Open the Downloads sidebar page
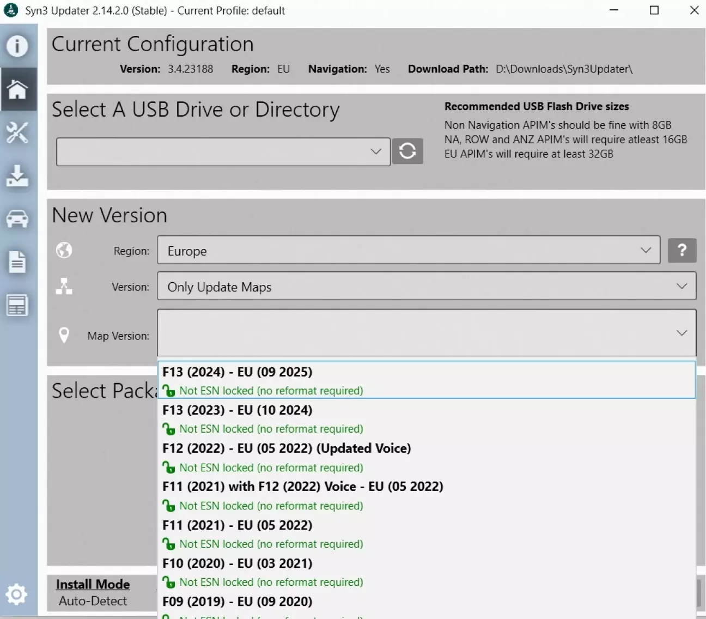Screen dimensions: 706x619 point(17,176)
